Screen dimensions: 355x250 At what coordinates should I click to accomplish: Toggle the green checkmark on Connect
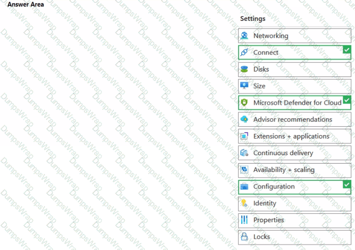click(347, 49)
